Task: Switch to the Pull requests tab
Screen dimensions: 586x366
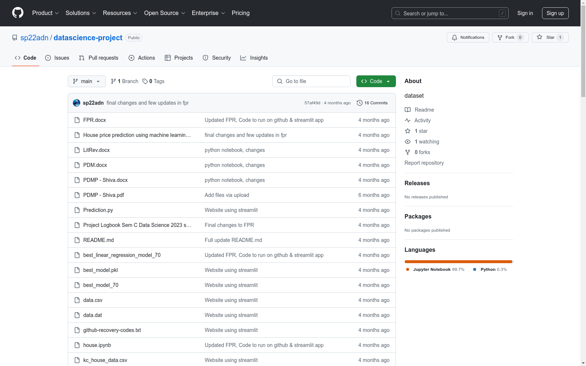Action: 99,58
